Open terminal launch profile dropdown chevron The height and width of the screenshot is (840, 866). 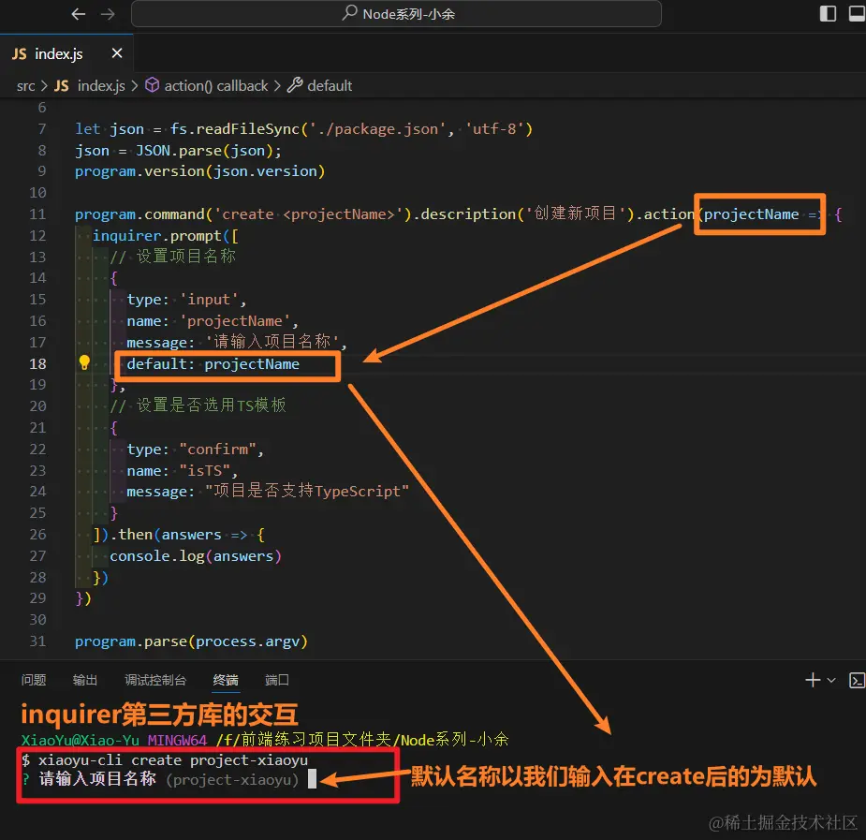[x=831, y=681]
